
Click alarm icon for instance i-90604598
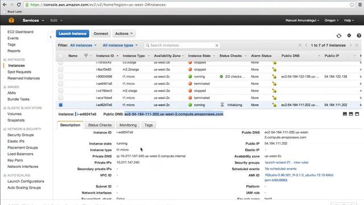click(x=274, y=76)
